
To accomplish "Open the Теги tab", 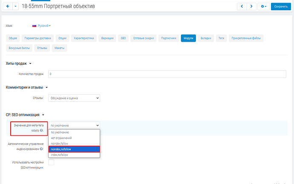I will tap(221, 38).
